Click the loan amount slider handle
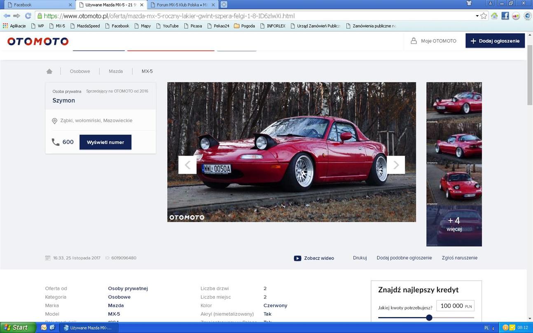The width and height of the screenshot is (533, 333). 429,317
